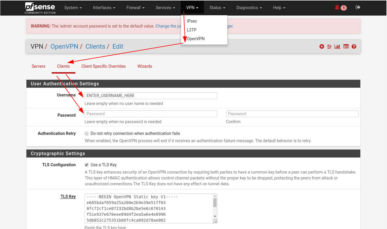Toggle the Use a TLS Key checkbox

coord(87,165)
